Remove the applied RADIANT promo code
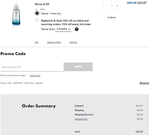 tap(144, 83)
